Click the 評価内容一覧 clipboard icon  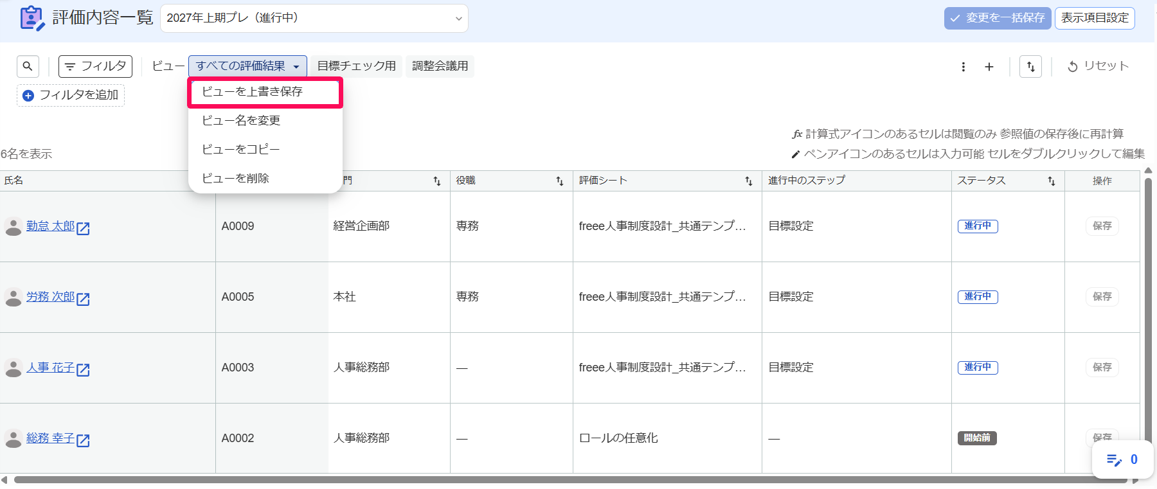pyautogui.click(x=32, y=18)
